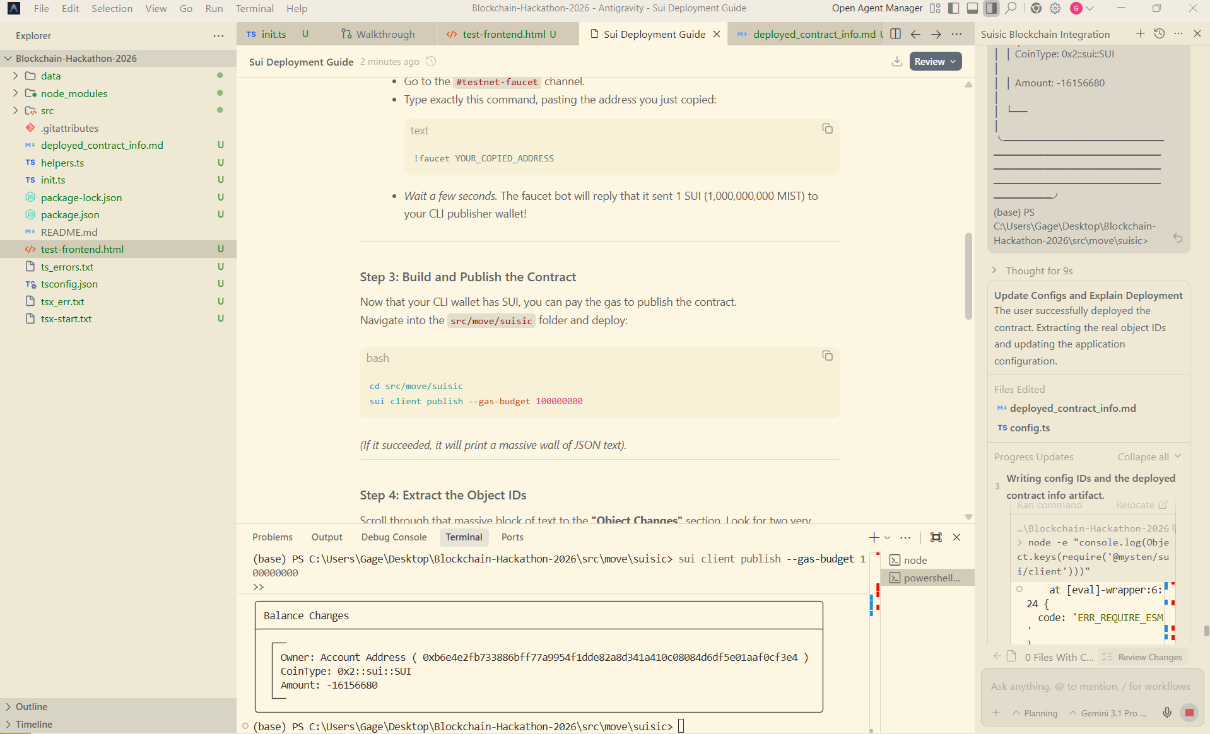The height and width of the screenshot is (734, 1210).
Task: Select the powershell terminal session
Action: (x=927, y=578)
